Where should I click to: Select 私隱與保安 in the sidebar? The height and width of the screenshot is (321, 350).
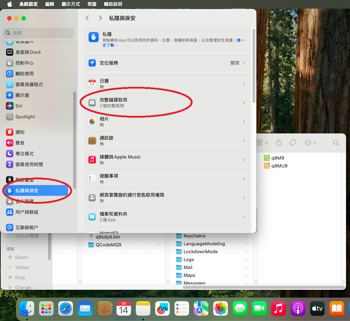point(37,191)
